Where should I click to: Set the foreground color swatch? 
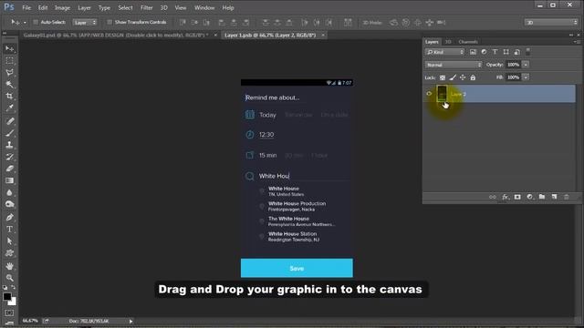click(7, 296)
